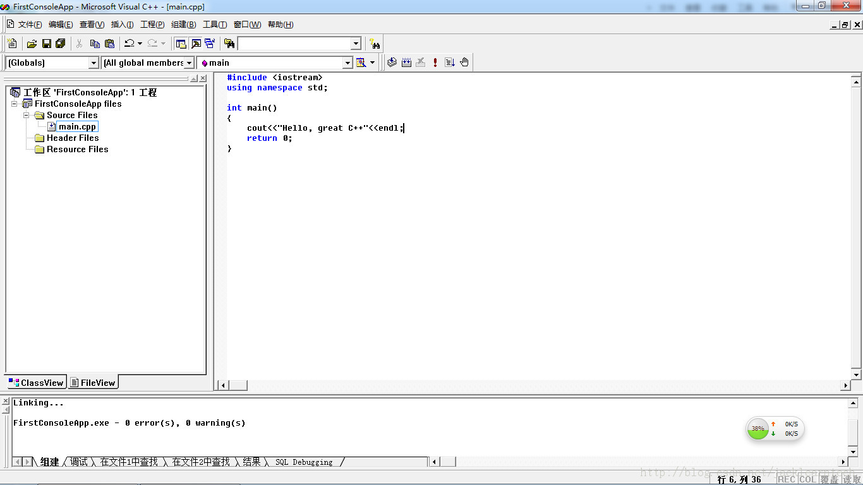The height and width of the screenshot is (485, 863).
Task: Click the Go debug icon
Action: click(x=450, y=62)
